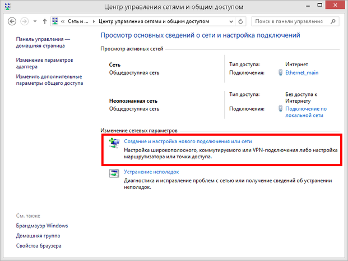Image resolution: width=348 pixels, height=261 pixels.
Task: Open the recent locations dropdown arrow
Action: 35,22
